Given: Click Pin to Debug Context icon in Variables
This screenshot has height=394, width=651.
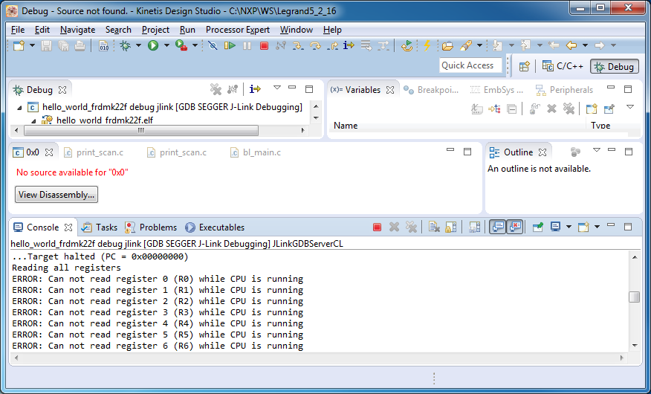Looking at the screenshot, I should [609, 109].
